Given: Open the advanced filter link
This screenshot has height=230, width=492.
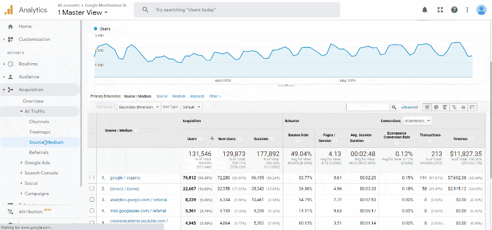Looking at the screenshot, I should pyautogui.click(x=409, y=107).
